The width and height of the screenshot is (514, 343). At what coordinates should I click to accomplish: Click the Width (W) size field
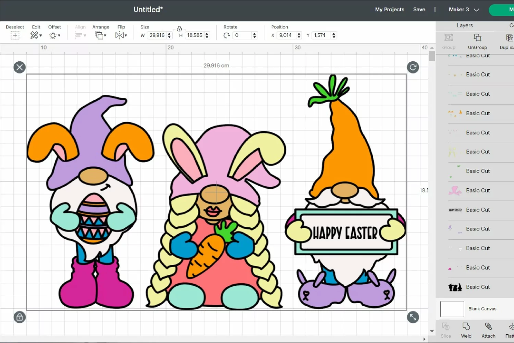157,35
